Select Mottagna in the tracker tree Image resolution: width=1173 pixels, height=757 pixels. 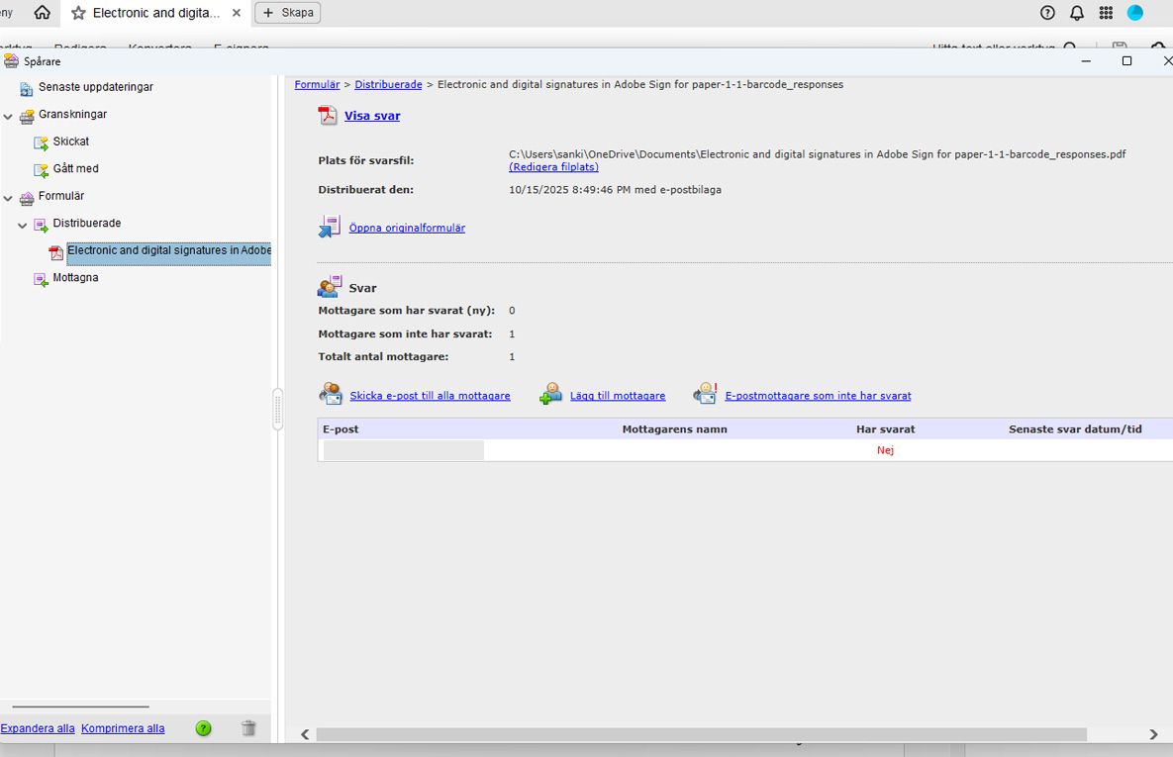(x=75, y=277)
